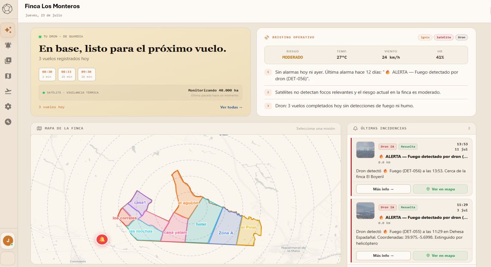Click the 27°C temperature value

pyautogui.click(x=342, y=58)
